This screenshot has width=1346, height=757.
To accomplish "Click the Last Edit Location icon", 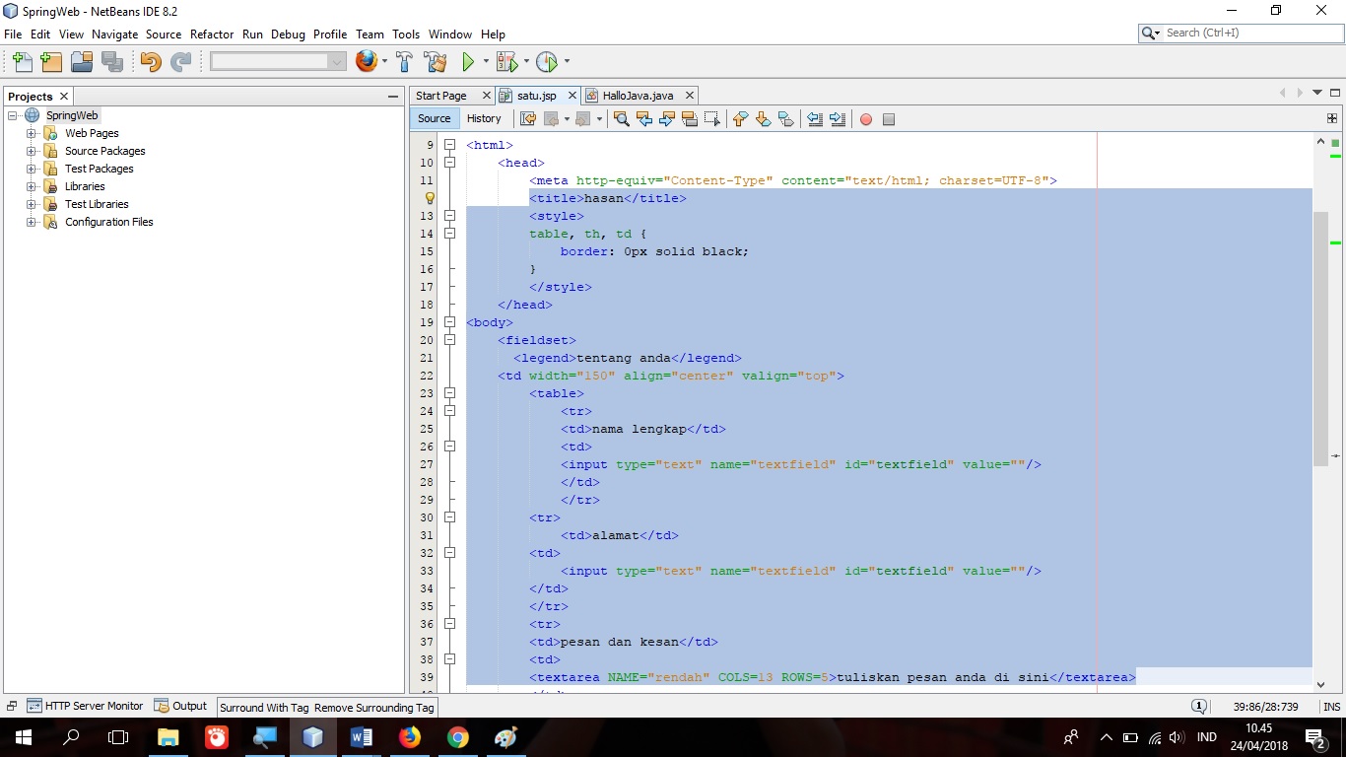I will [x=528, y=118].
